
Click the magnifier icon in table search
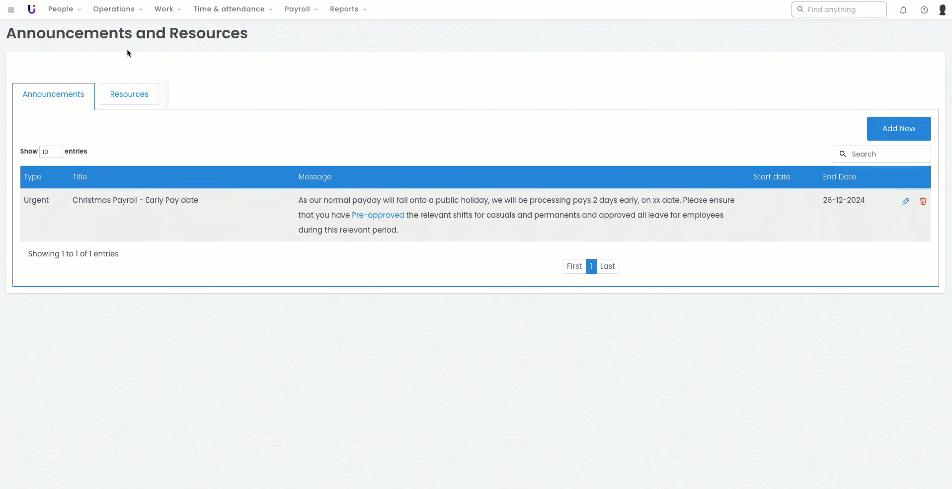842,154
